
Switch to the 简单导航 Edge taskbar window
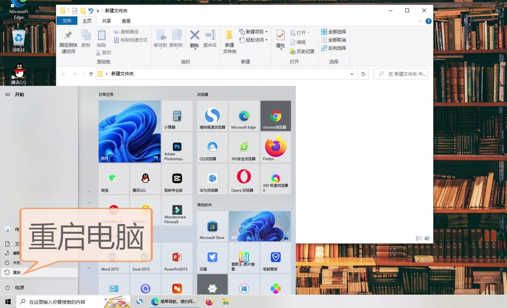[x=174, y=302]
